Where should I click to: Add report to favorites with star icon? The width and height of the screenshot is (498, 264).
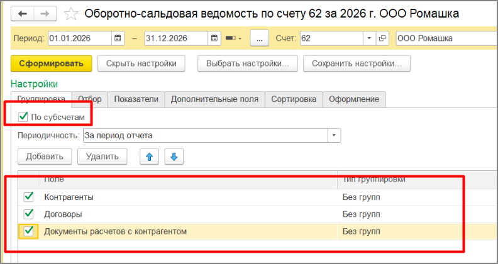72,13
